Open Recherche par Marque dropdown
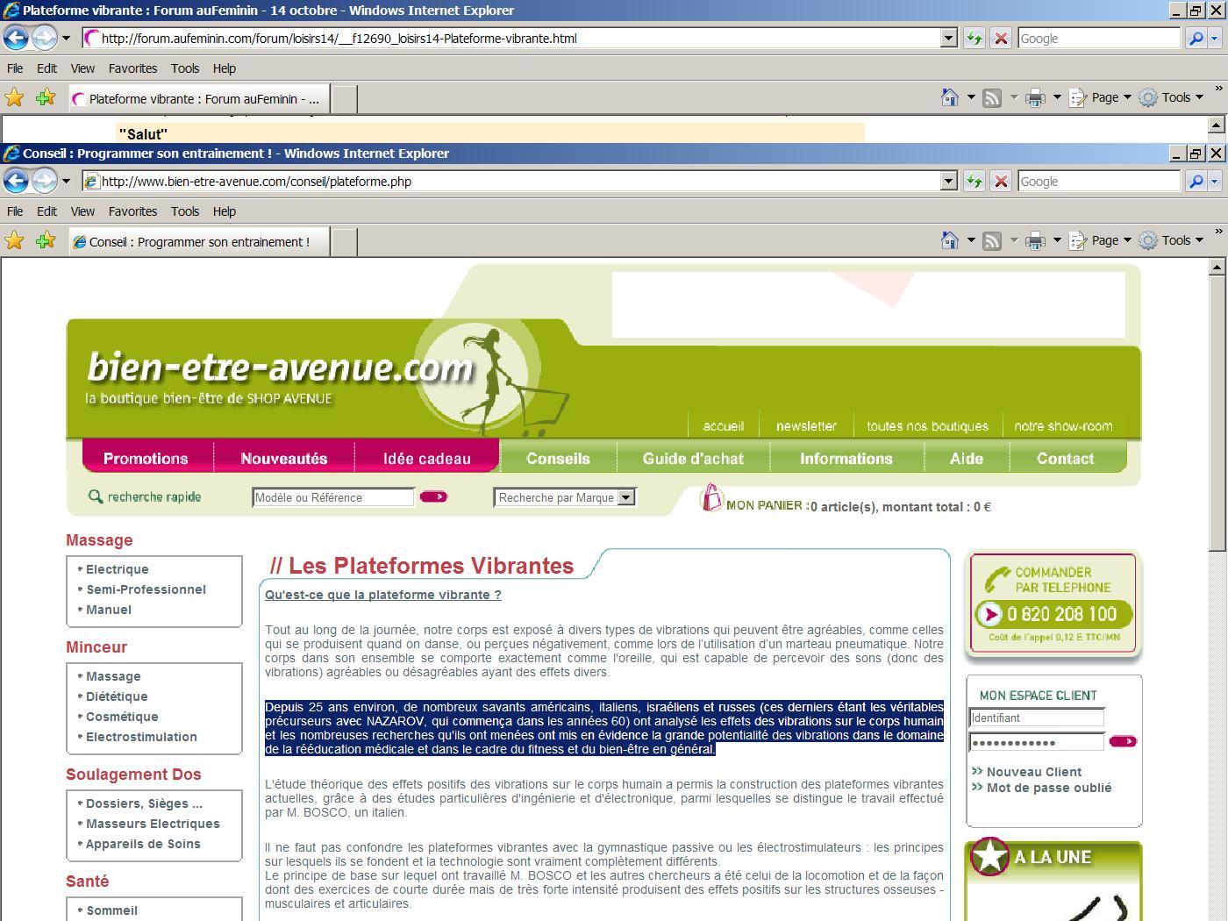 point(625,497)
